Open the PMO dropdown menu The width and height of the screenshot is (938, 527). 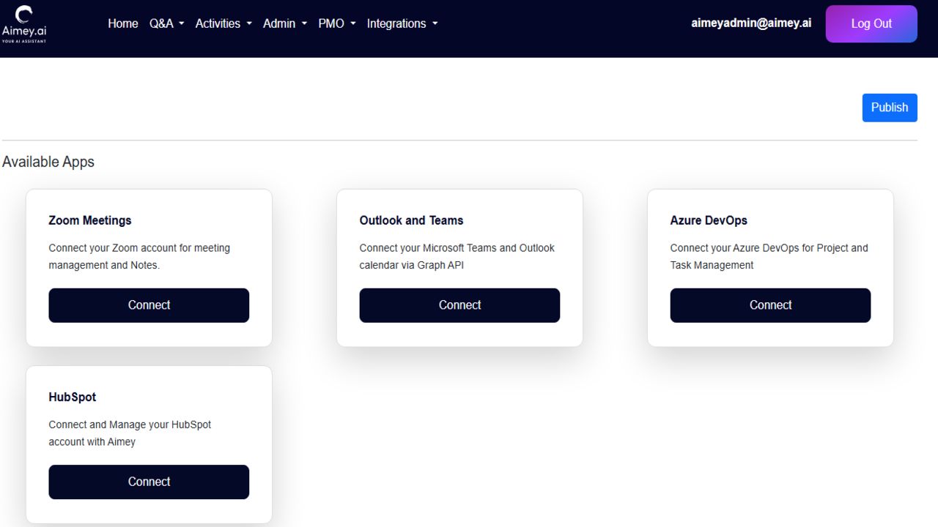pos(337,23)
